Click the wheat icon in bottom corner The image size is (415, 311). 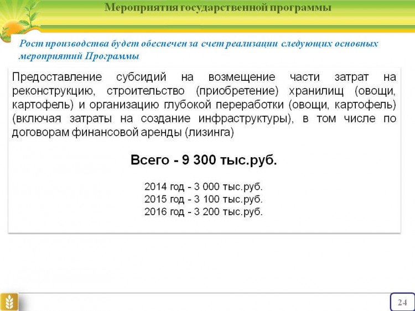pos(9,302)
